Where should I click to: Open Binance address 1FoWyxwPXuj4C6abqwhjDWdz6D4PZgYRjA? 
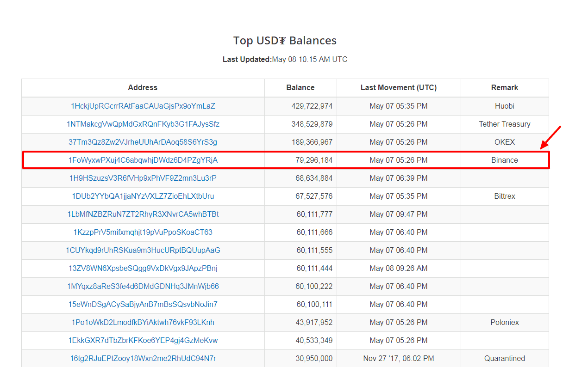point(143,160)
